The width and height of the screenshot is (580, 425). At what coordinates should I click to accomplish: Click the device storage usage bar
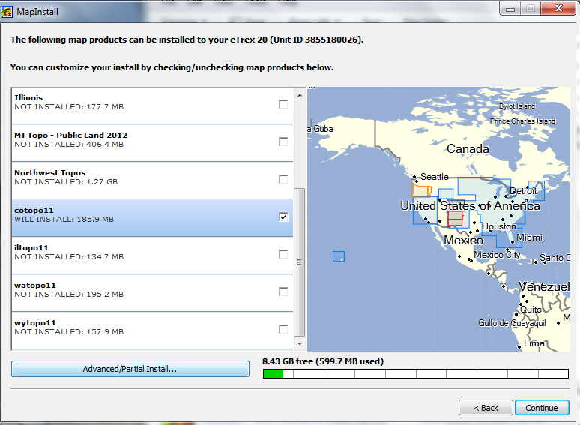coord(415,373)
